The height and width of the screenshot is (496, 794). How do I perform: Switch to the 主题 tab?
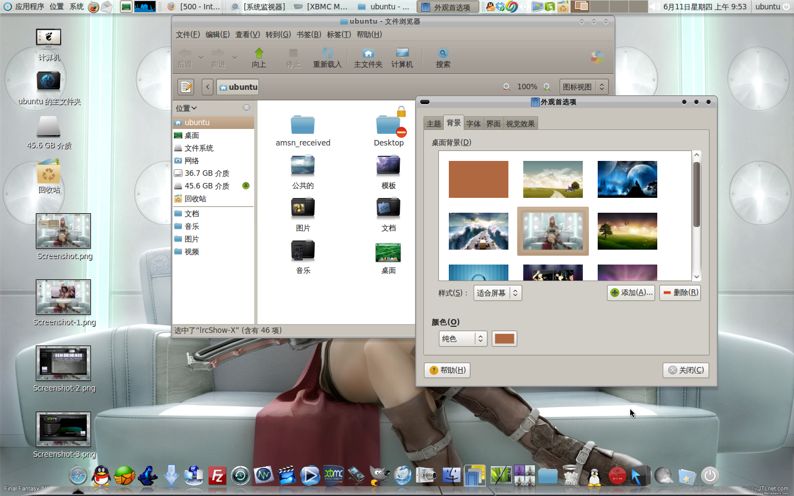point(434,123)
